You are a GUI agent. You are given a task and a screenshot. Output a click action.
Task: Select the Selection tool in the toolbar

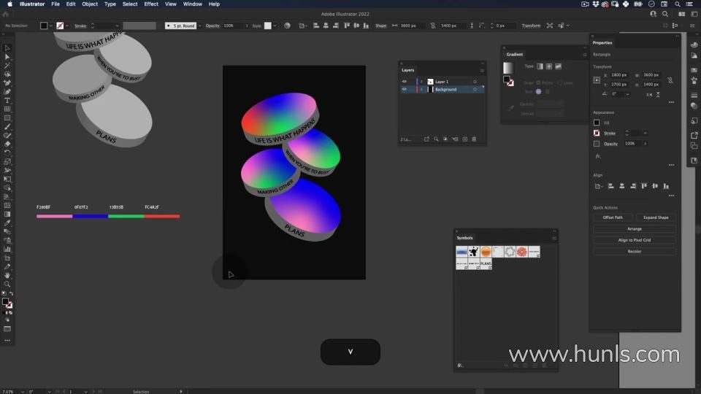click(7, 48)
